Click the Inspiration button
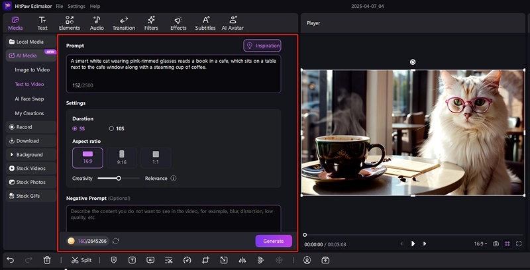The image size is (530, 270). click(x=262, y=46)
